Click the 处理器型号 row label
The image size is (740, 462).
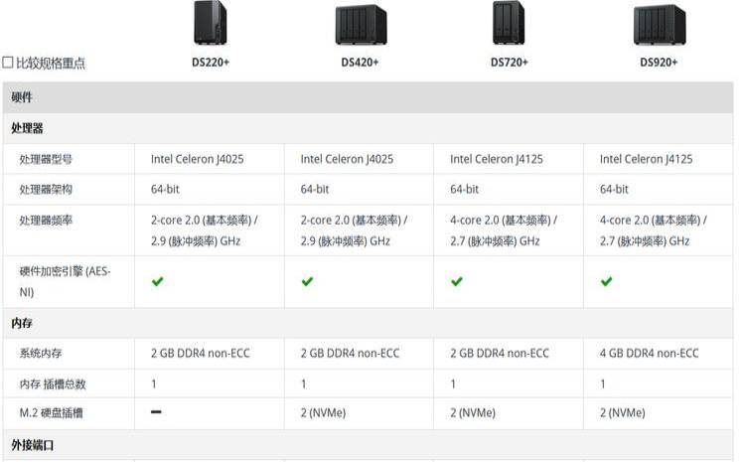point(46,159)
